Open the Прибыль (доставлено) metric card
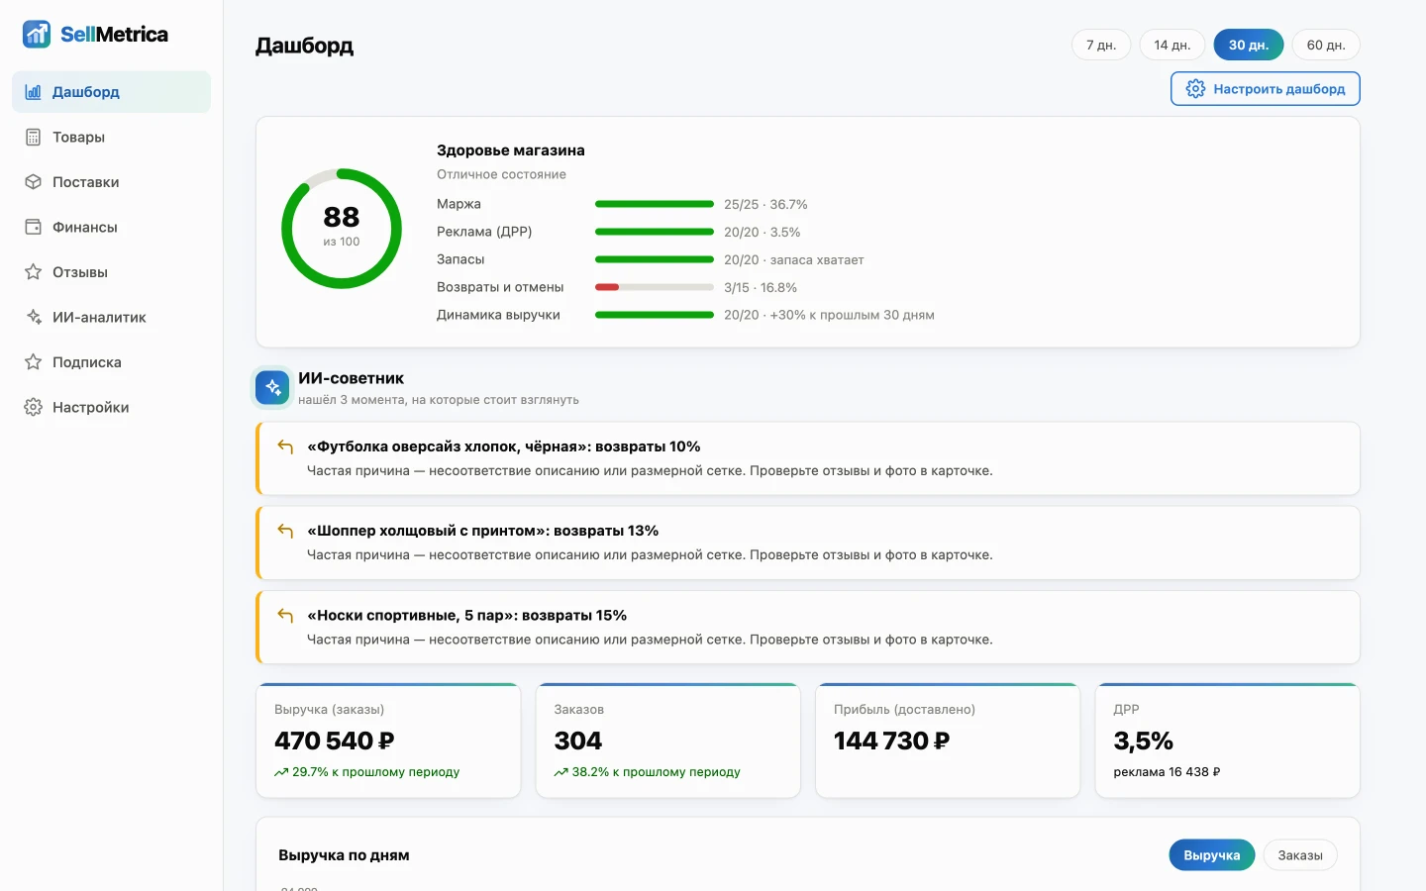 tap(948, 741)
